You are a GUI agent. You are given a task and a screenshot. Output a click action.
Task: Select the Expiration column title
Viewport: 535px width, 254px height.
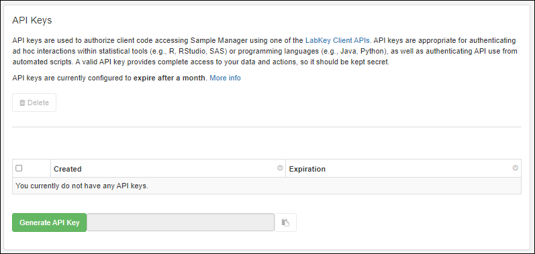click(307, 169)
